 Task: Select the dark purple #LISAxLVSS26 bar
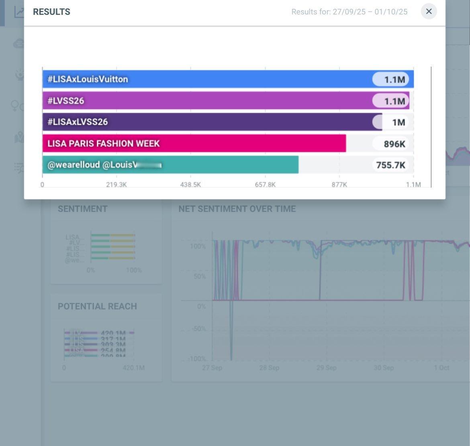(212, 122)
